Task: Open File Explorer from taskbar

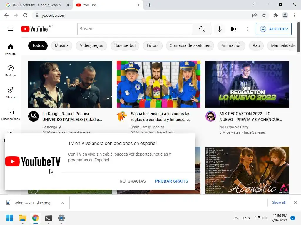Action: pyautogui.click(x=22, y=218)
